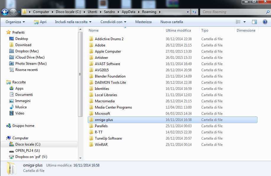Click Utenti in the address breadcrumb
The height and width of the screenshot is (176, 271).
pyautogui.click(x=93, y=12)
